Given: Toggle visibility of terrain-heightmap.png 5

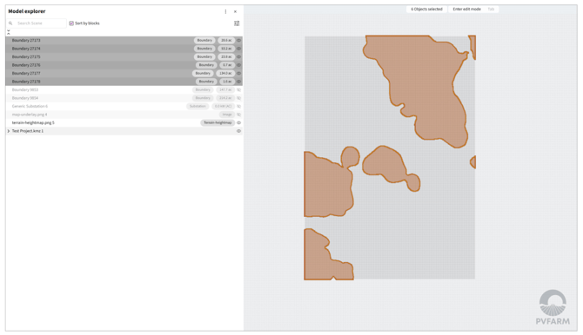Looking at the screenshot, I should click(x=238, y=122).
